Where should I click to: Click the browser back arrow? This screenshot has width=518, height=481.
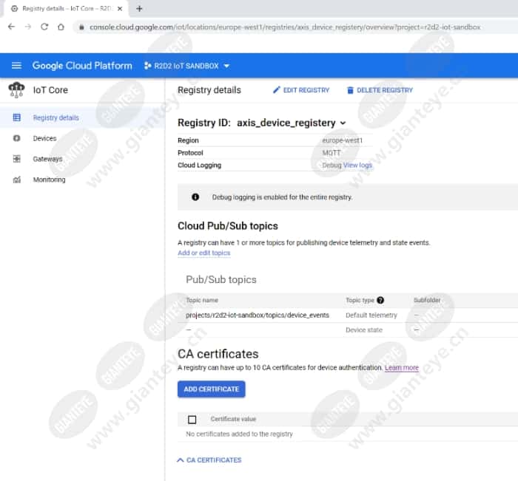click(11, 27)
